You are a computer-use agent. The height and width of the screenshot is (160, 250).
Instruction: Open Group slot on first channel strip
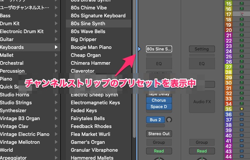point(159,142)
